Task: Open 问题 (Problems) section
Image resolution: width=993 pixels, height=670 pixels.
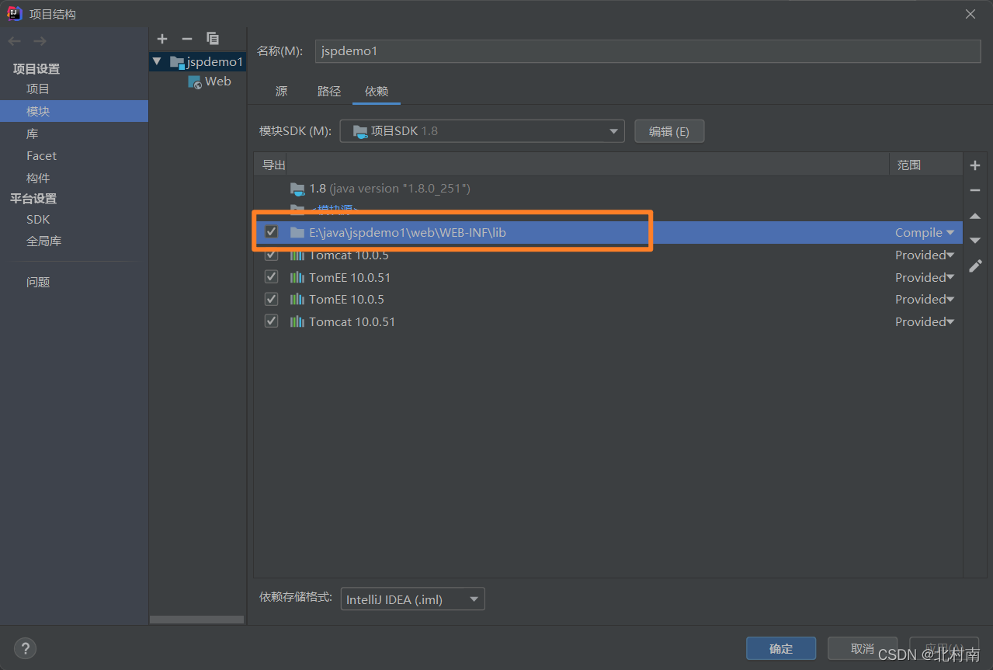Action: point(38,282)
